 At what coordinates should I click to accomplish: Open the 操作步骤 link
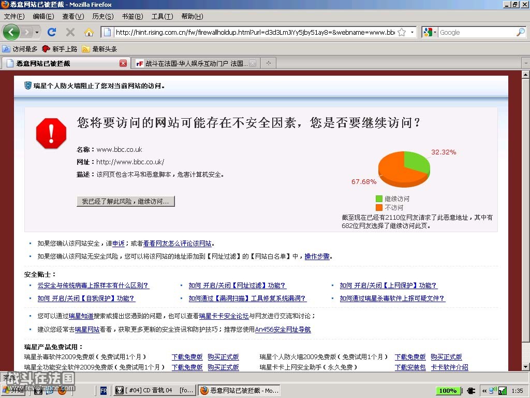[x=317, y=256]
